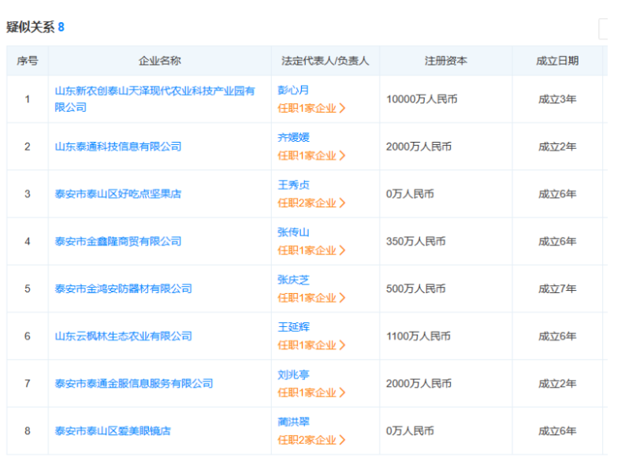Click legal representative 刘兆亭 name
Viewport: 640px width, 476px height.
[x=293, y=374]
